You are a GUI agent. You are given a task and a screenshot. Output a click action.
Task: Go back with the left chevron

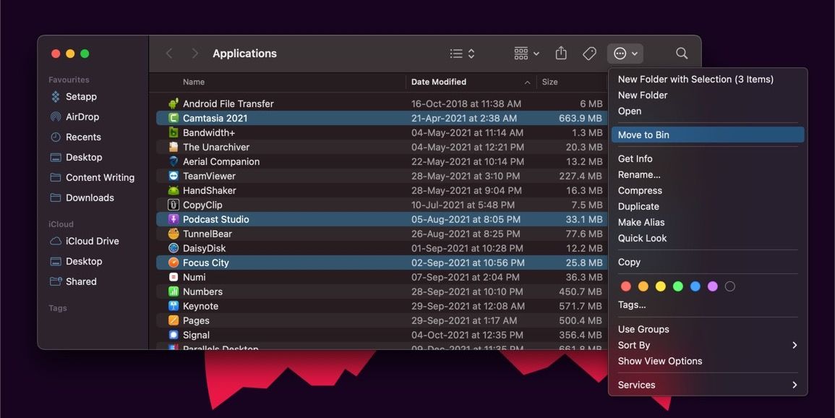[169, 54]
